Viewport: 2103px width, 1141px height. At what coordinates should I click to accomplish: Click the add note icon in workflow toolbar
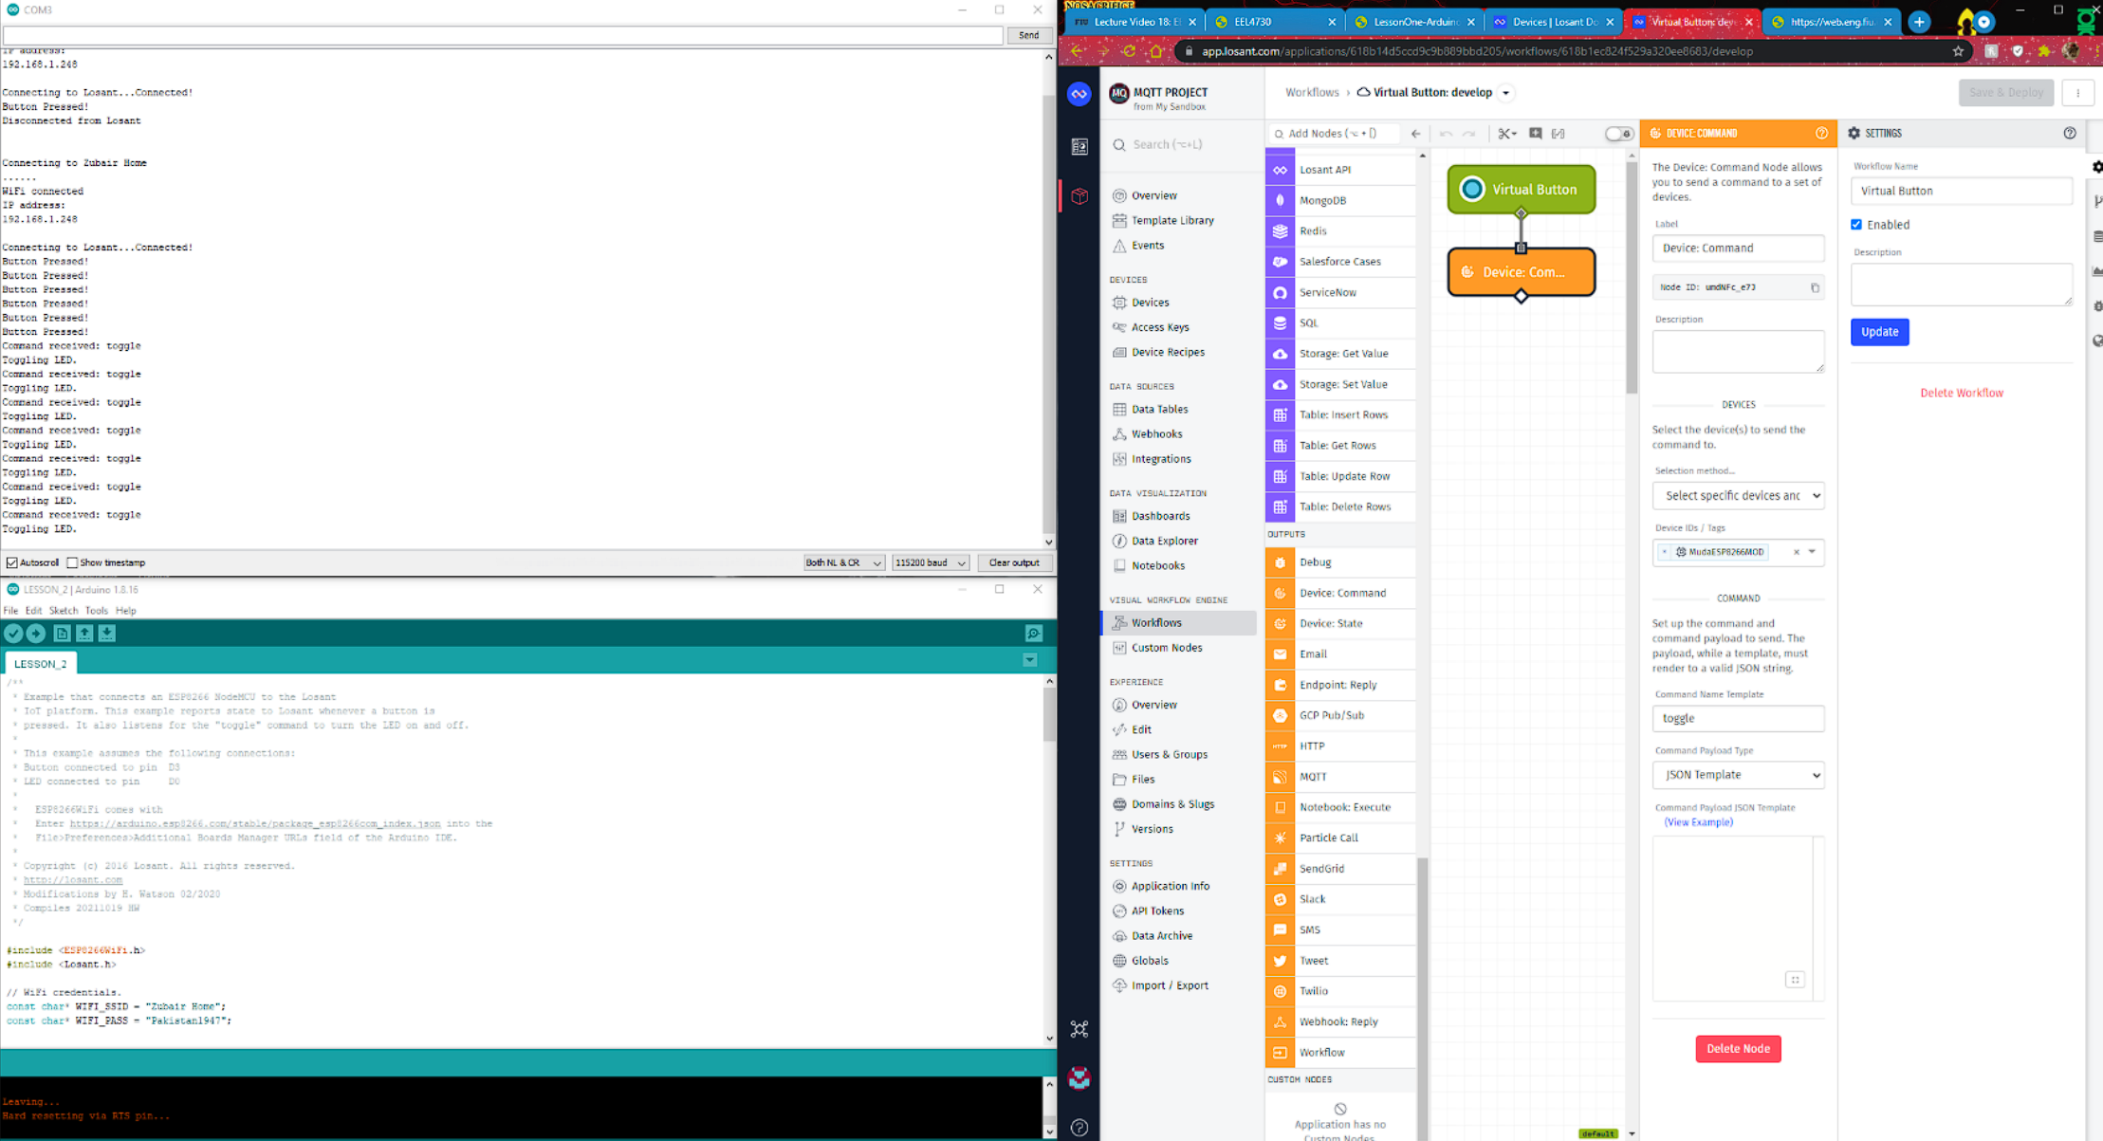1536,134
